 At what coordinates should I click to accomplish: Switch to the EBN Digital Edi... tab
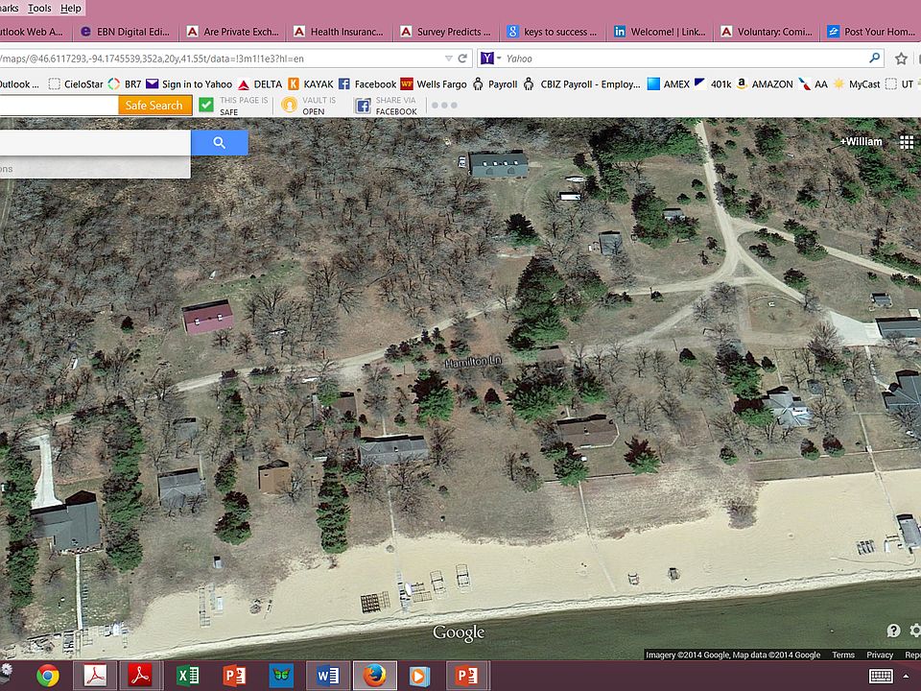pyautogui.click(x=126, y=32)
